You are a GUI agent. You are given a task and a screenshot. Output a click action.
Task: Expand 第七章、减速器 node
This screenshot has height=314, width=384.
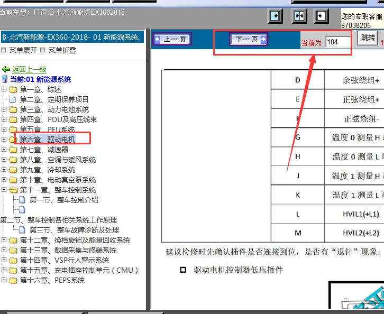(x=4, y=149)
